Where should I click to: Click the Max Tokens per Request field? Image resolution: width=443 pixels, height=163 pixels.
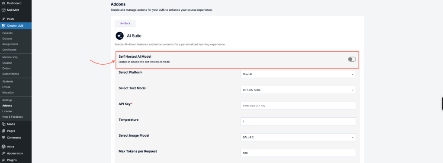[298, 153]
